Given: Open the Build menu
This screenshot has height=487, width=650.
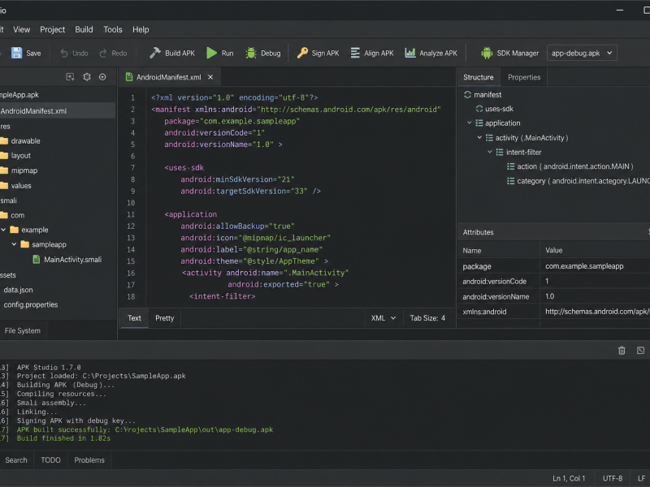Looking at the screenshot, I should point(84,29).
